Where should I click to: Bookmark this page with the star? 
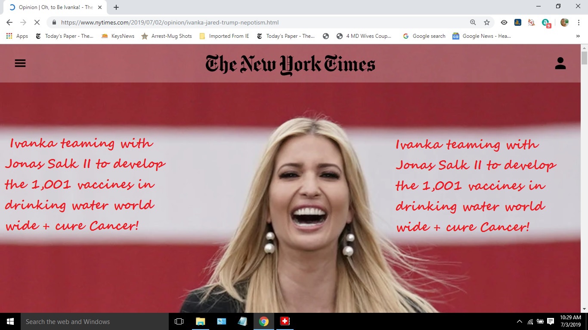487,22
